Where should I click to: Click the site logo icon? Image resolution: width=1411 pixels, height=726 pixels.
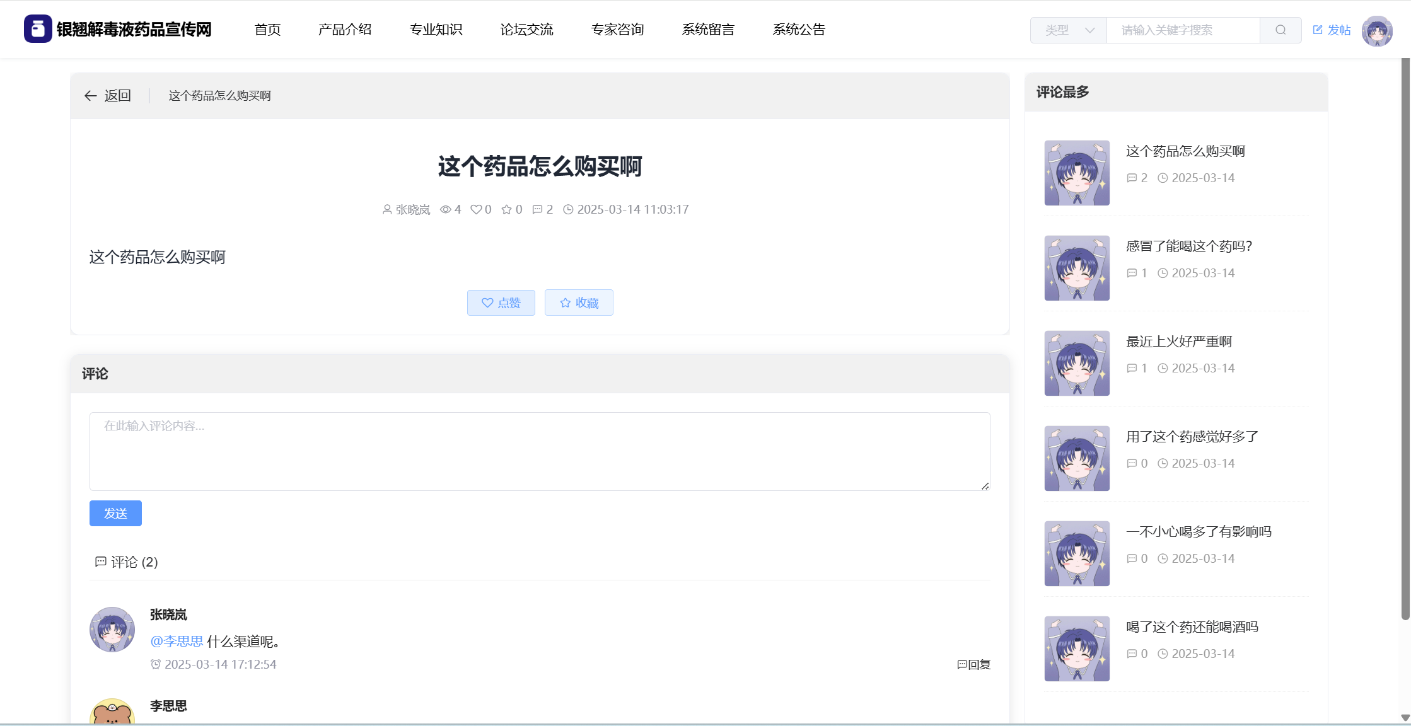pos(38,29)
